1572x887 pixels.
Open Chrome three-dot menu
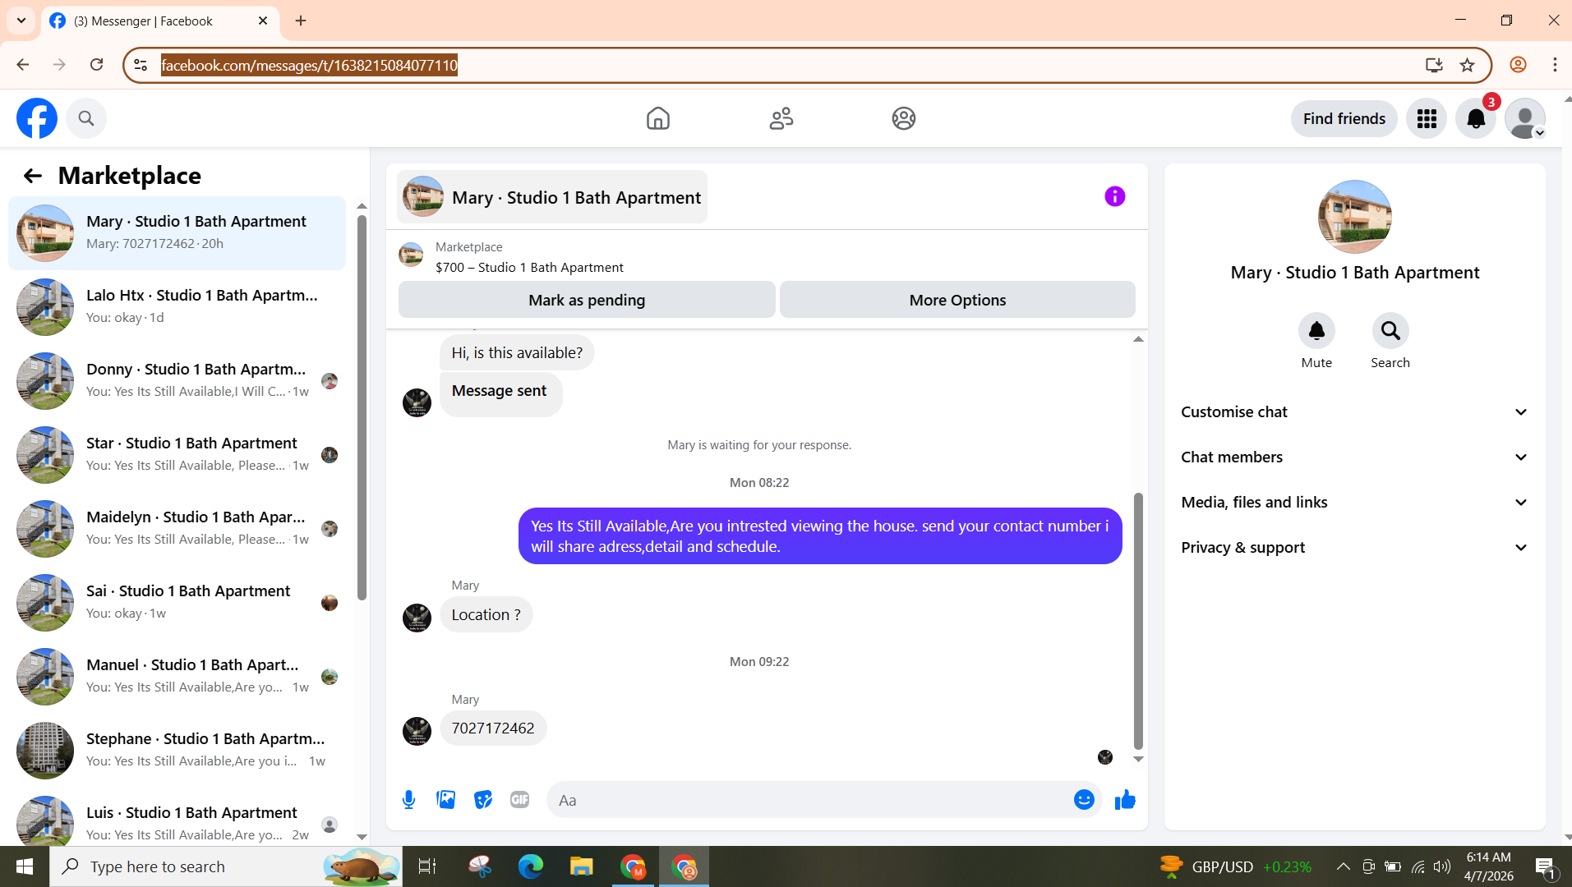(x=1555, y=65)
